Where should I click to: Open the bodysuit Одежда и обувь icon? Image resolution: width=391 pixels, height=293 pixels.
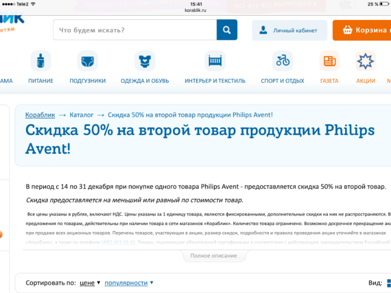(x=145, y=61)
